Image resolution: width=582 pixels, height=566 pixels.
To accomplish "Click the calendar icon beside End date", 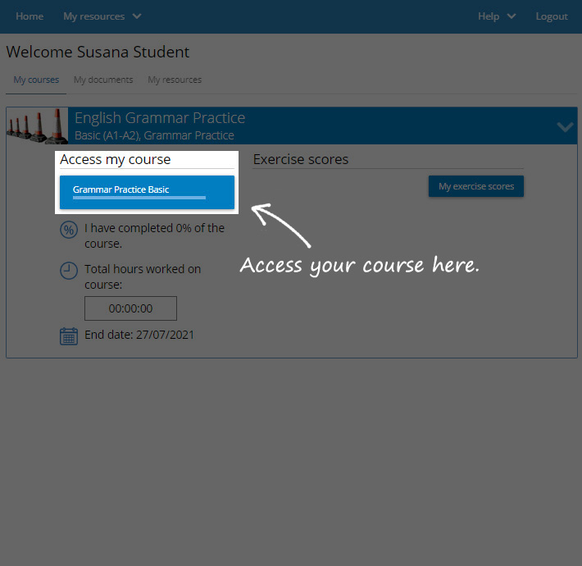I will 69,335.
